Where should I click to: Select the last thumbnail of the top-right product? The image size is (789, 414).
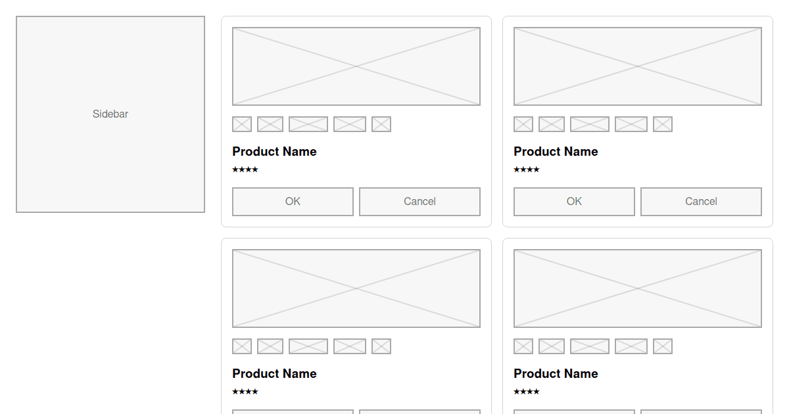coord(662,124)
